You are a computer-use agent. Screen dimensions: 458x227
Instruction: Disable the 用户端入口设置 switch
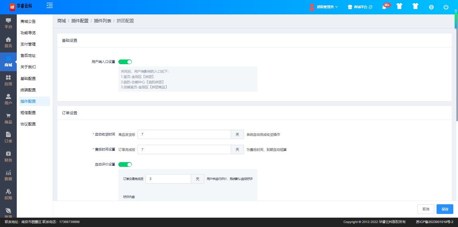click(x=125, y=62)
